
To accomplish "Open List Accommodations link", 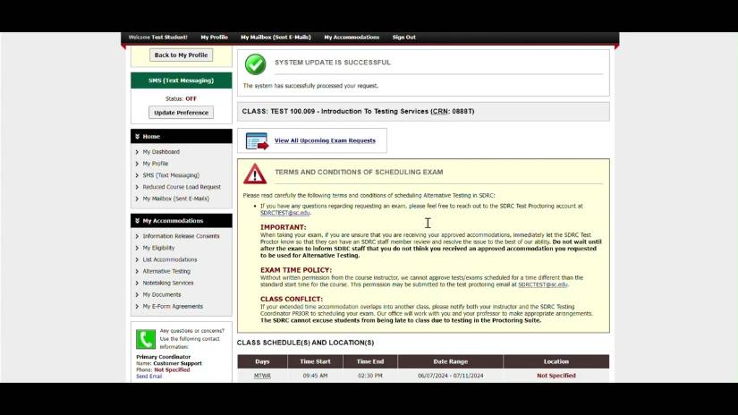I will [x=170, y=259].
